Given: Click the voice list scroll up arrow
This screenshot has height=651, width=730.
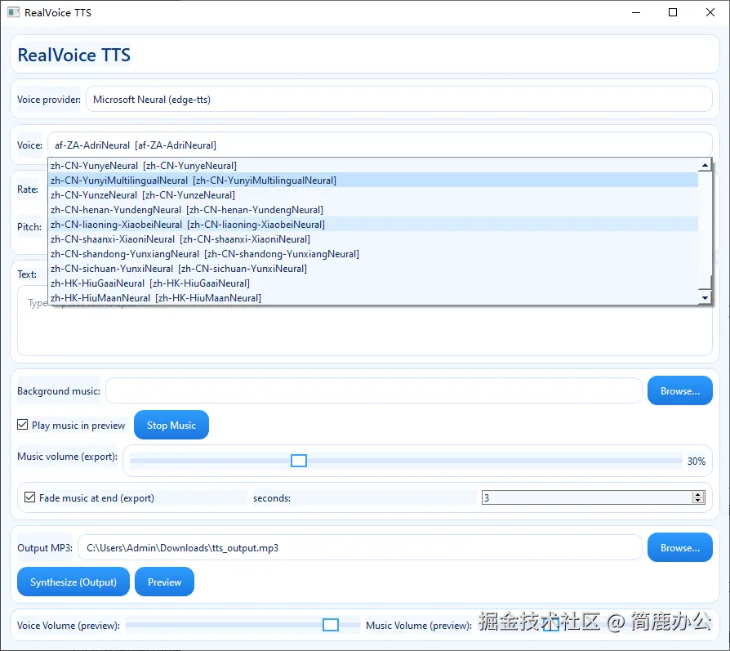Looking at the screenshot, I should click(x=705, y=165).
